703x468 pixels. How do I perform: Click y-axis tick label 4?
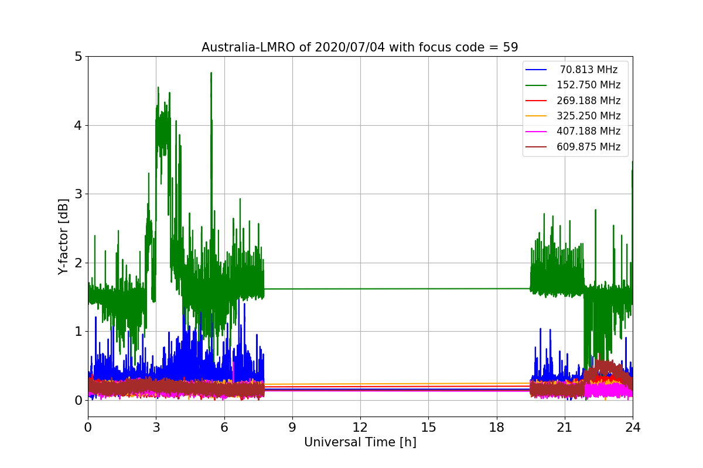click(78, 125)
